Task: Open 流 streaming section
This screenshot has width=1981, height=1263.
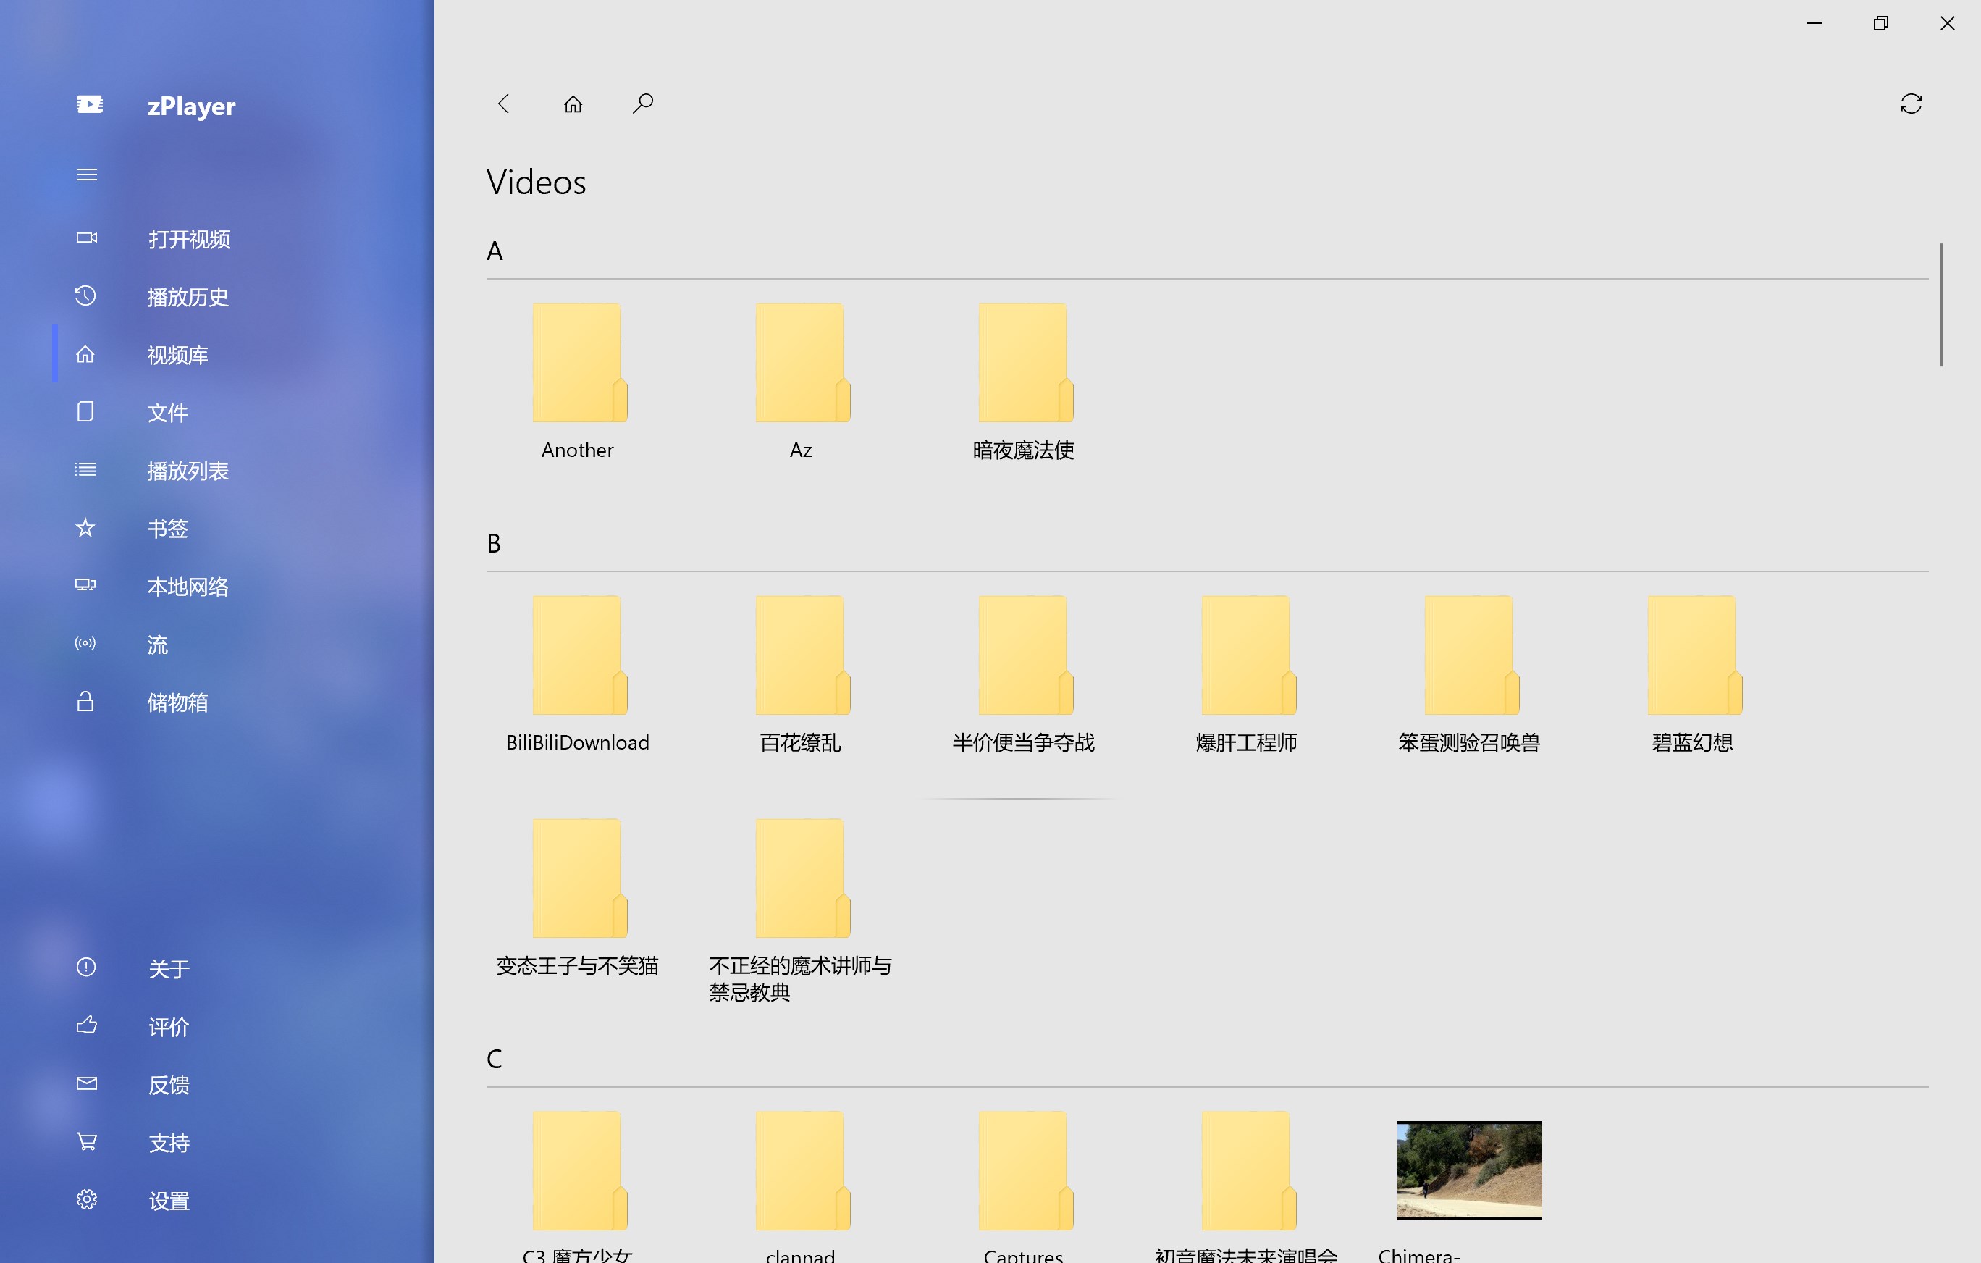Action: pos(157,645)
